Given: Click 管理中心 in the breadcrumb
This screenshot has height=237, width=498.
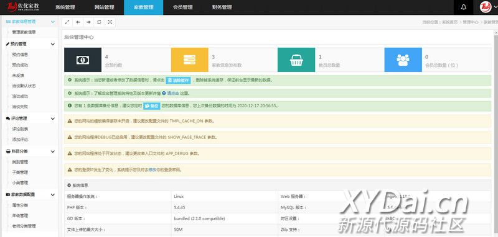Looking at the screenshot, I should [x=471, y=22].
